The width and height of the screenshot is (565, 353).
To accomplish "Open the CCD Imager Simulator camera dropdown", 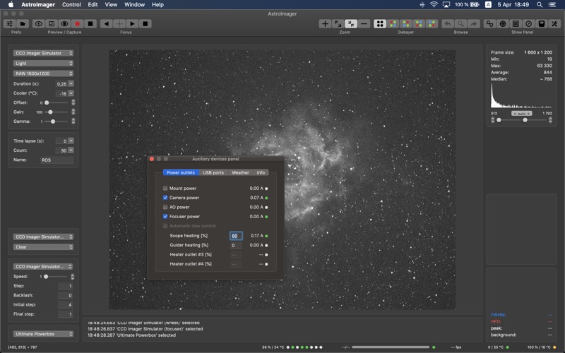I will (x=43, y=53).
